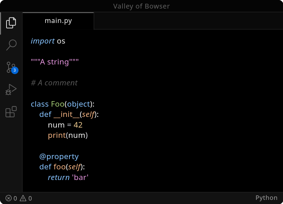Select the Python language mode indicator

coord(266,198)
